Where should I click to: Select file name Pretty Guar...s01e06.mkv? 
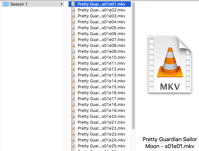pyautogui.click(x=102, y=34)
